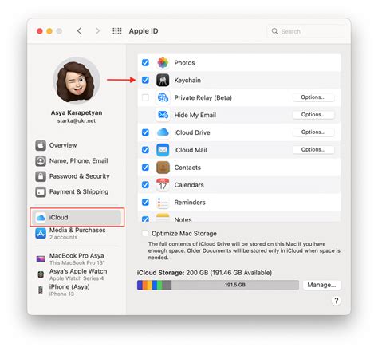Click the search magnifier icon
The width and height of the screenshot is (378, 351).
click(274, 31)
